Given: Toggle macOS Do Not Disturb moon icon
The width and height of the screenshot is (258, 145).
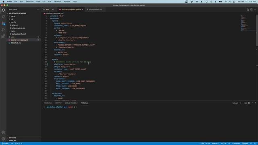Looking at the screenshot, I should 202,2.
